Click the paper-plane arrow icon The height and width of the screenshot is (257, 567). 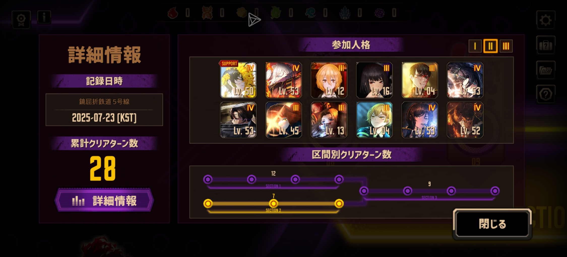coord(254,20)
